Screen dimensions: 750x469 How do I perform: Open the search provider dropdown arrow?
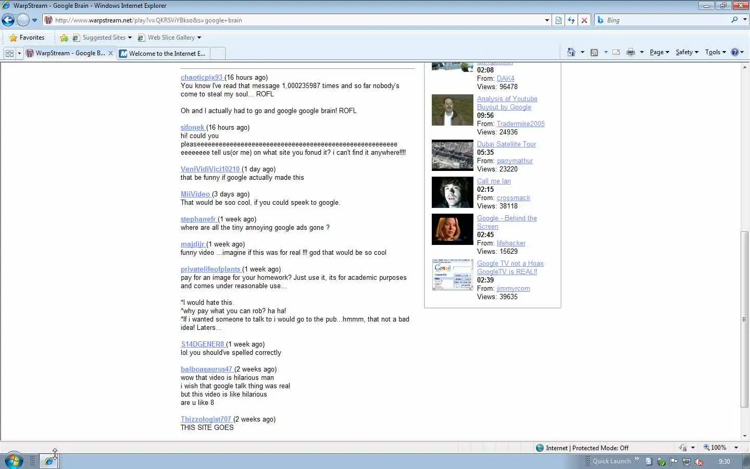pyautogui.click(x=744, y=20)
